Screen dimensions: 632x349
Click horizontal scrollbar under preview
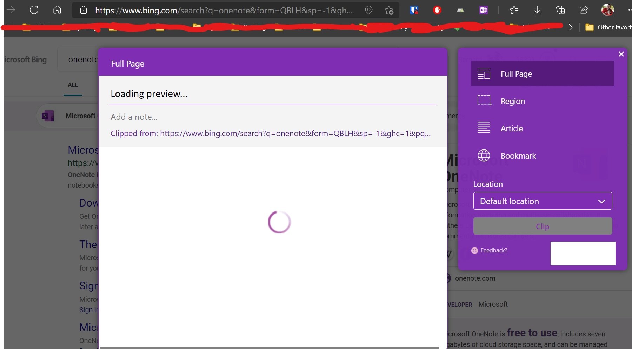coord(270,348)
